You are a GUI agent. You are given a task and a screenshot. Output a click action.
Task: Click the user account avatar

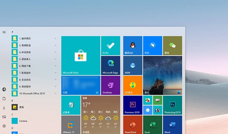(x=4, y=89)
